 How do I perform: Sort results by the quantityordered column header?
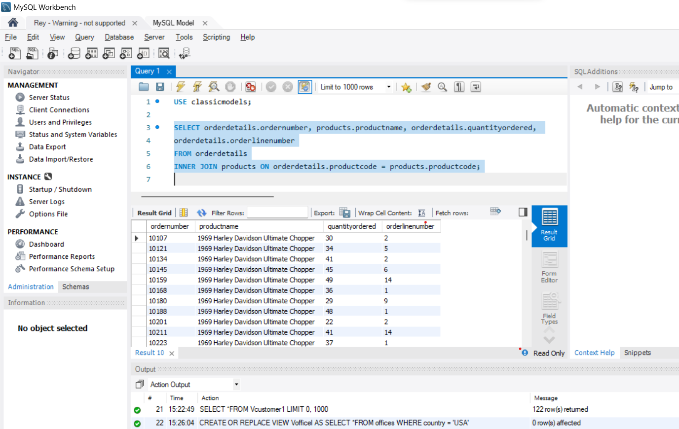coord(352,226)
